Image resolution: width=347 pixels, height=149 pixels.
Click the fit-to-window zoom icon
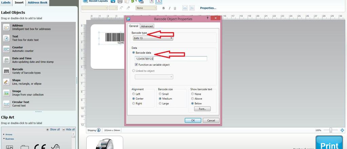pyautogui.click(x=342, y=130)
